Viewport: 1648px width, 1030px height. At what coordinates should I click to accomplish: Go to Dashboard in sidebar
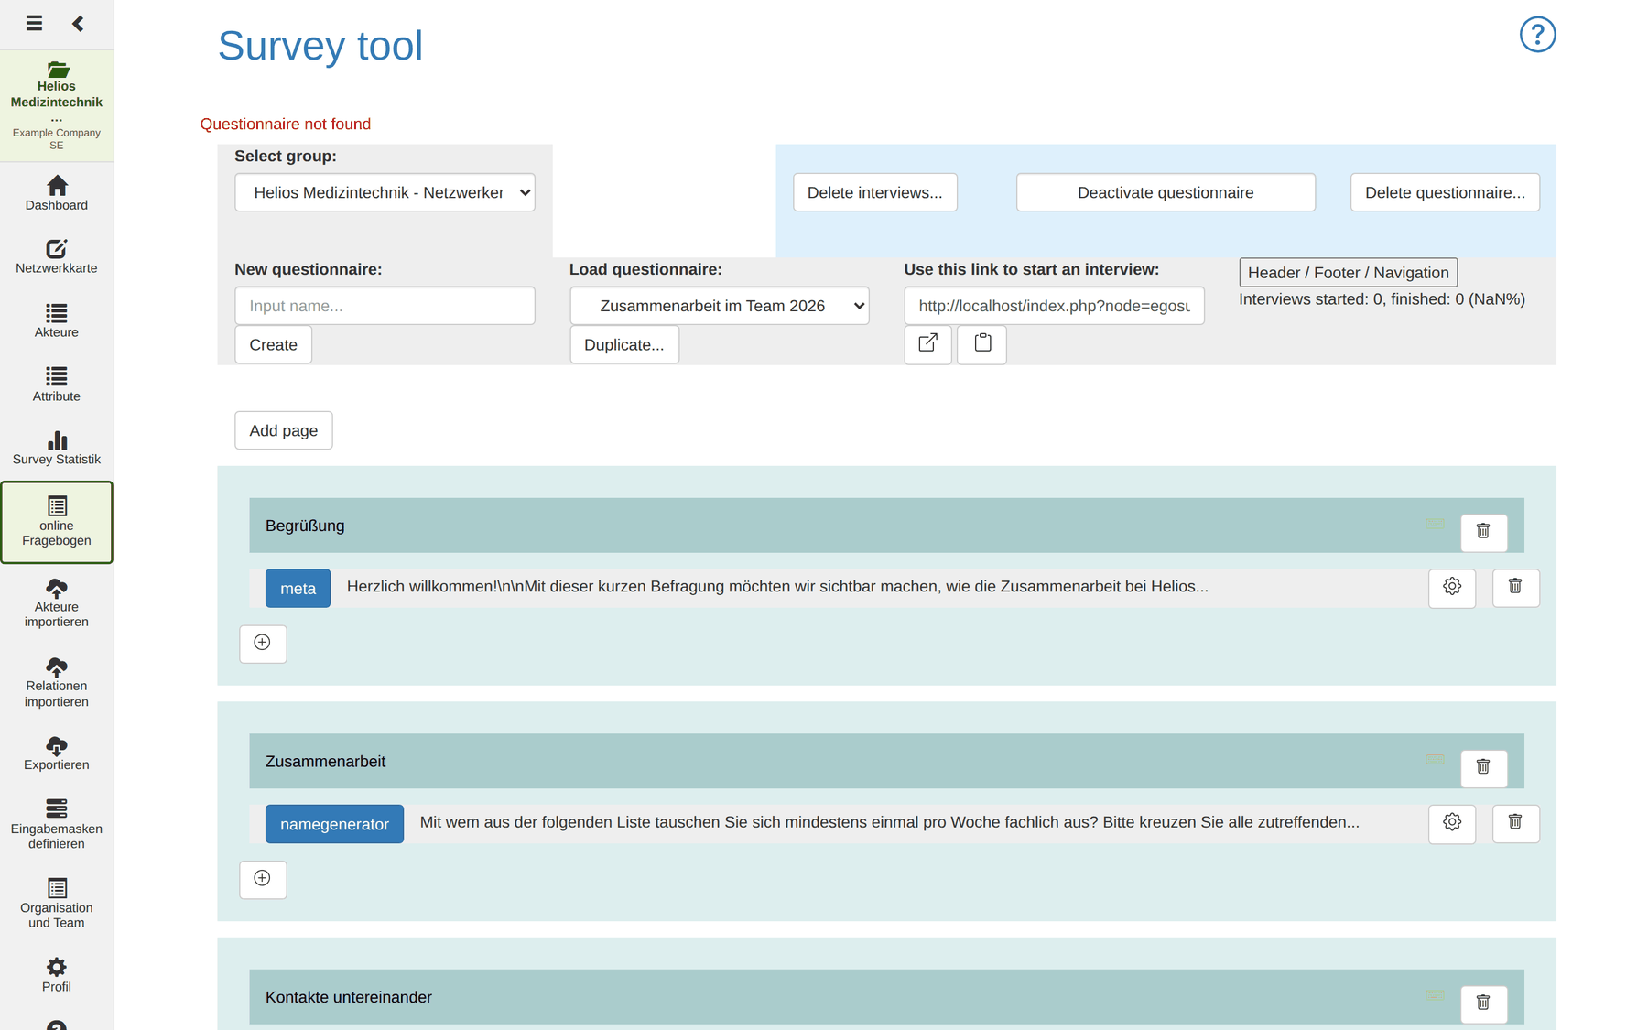[57, 193]
